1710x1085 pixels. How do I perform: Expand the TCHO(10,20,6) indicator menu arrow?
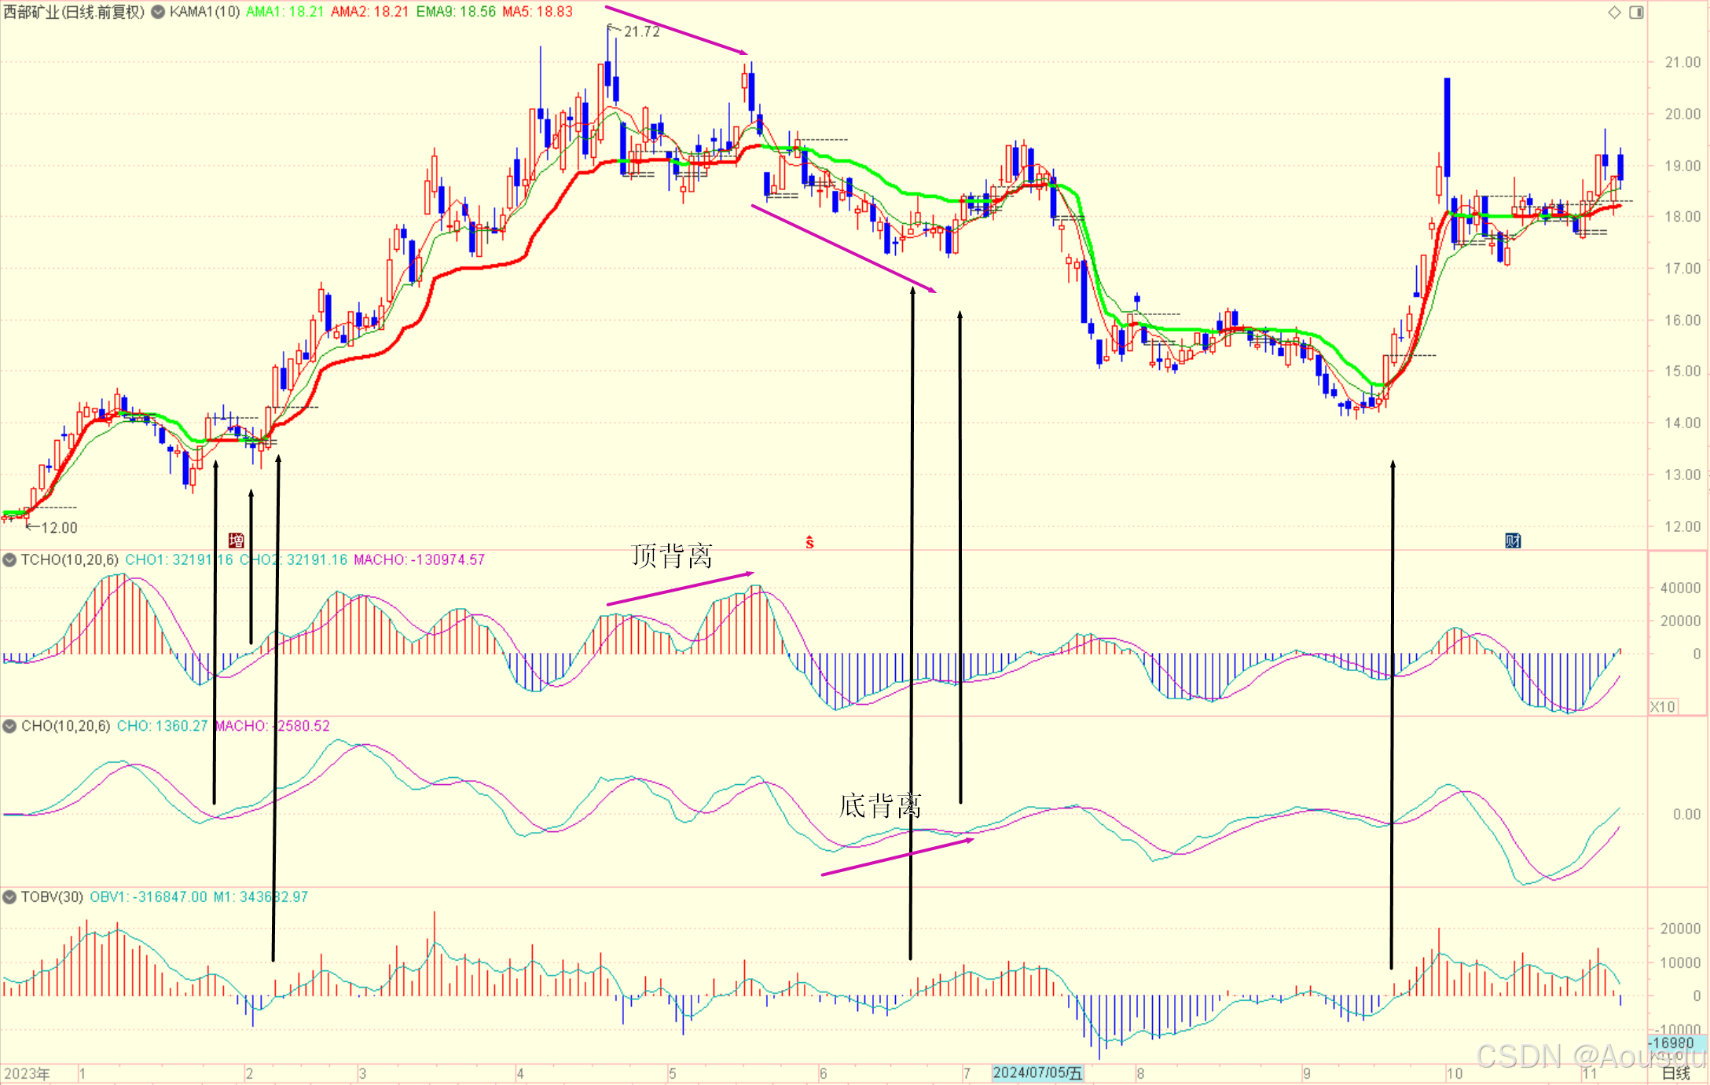pos(9,559)
